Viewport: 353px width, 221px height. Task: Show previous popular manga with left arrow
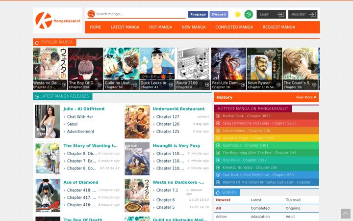click(37, 69)
